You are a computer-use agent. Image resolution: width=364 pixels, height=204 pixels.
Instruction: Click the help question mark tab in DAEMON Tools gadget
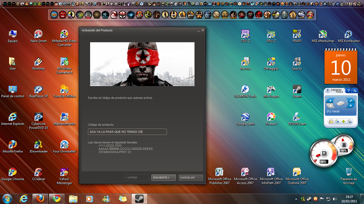tap(348, 91)
